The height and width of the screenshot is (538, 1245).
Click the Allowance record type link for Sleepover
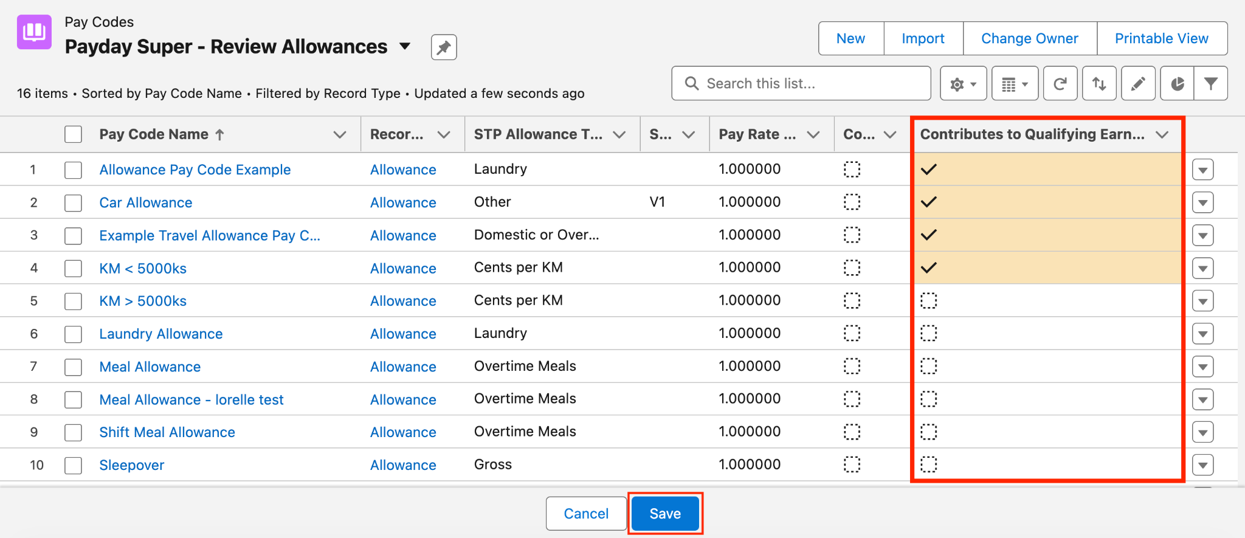pos(403,465)
